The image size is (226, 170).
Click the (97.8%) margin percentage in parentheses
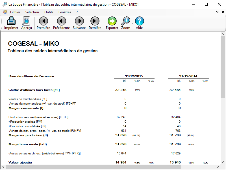click(190, 136)
